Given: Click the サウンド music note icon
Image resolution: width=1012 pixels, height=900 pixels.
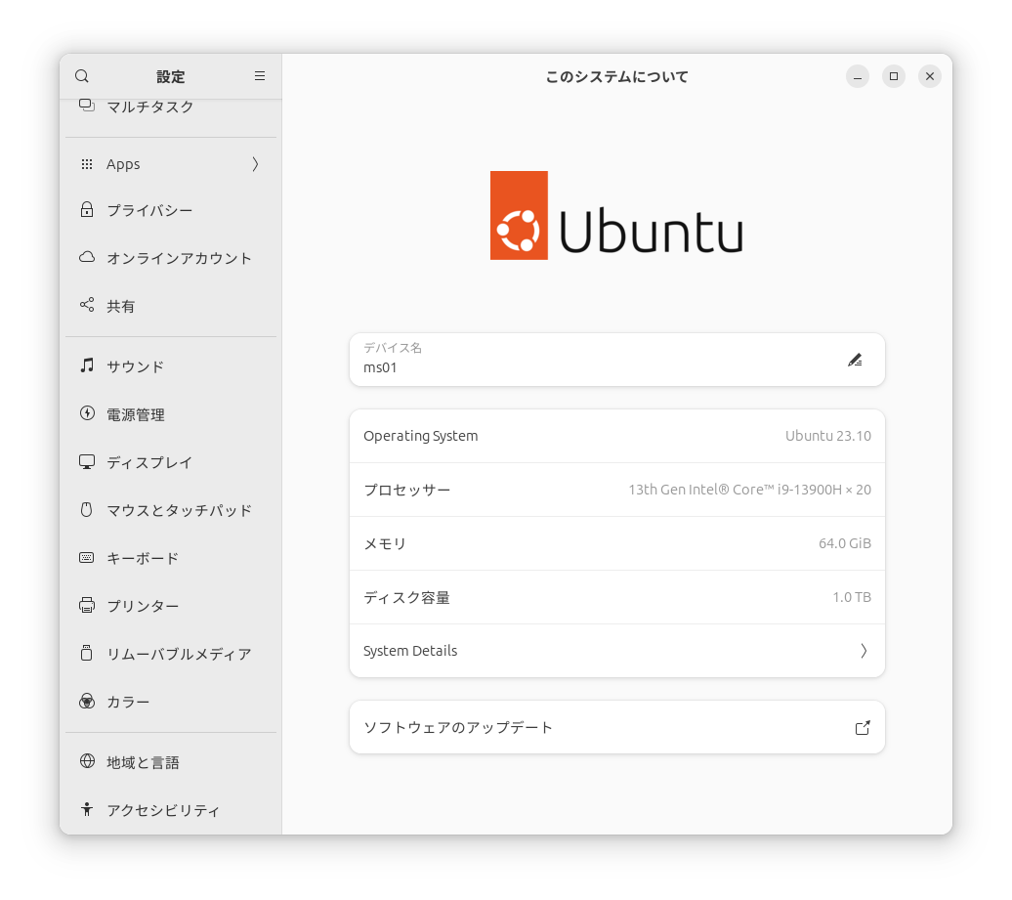Looking at the screenshot, I should (87, 365).
